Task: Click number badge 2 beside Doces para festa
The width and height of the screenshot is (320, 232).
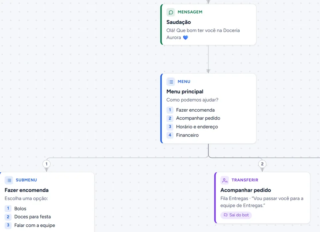Action: (x=8, y=217)
